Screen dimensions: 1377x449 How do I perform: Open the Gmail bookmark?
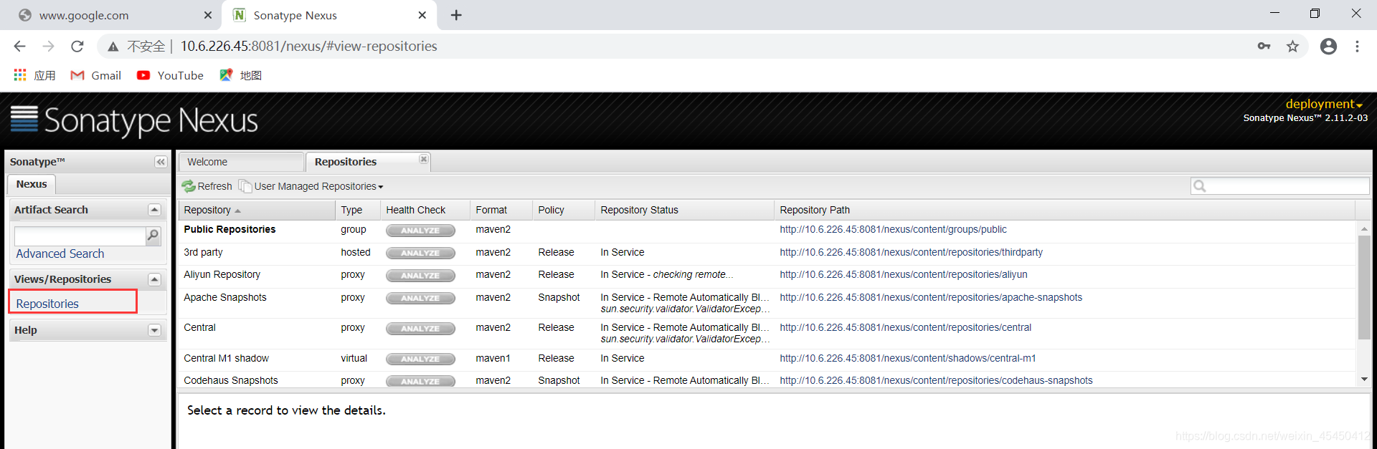[x=95, y=75]
